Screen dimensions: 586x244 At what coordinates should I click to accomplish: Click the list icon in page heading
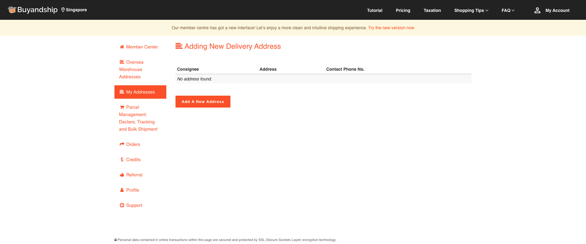179,46
